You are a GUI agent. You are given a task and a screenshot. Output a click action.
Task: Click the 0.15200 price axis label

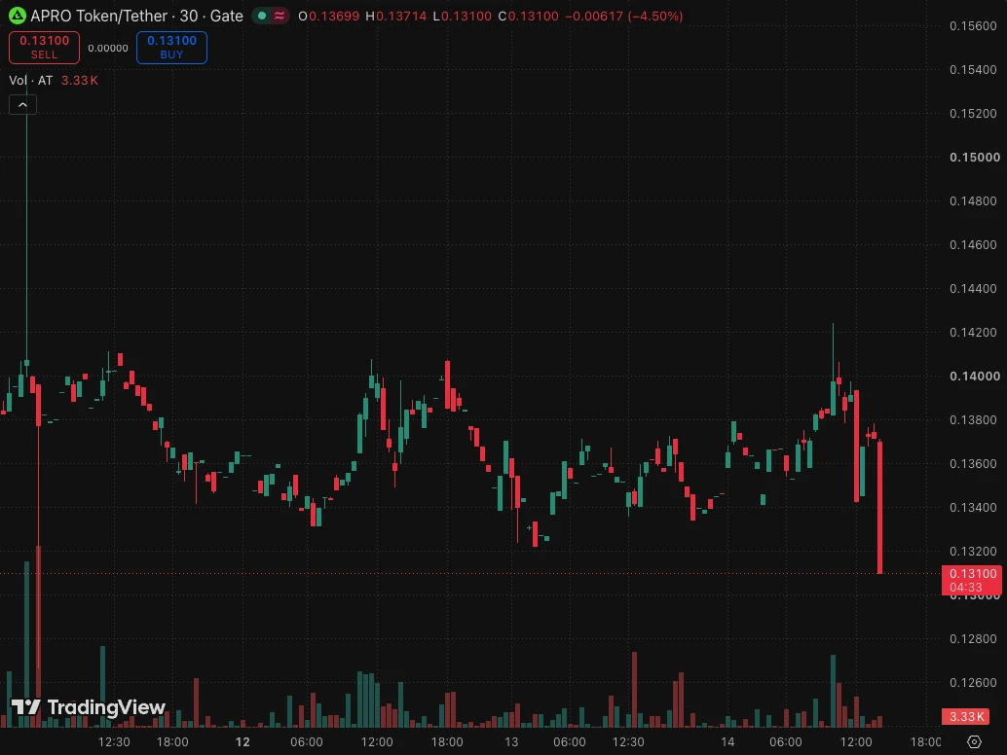click(x=973, y=113)
